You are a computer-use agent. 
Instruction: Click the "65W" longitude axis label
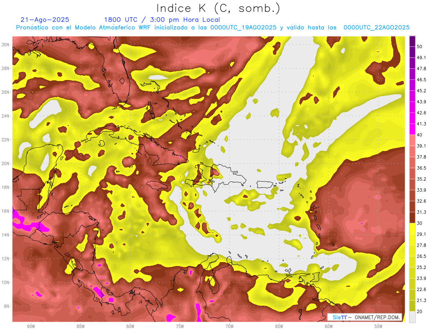(279, 327)
